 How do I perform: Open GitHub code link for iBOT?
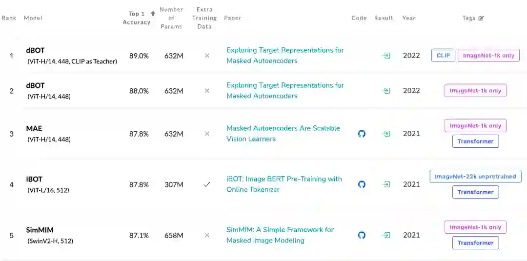[x=362, y=184]
